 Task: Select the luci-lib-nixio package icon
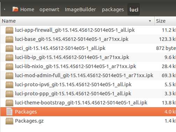point(9,66)
